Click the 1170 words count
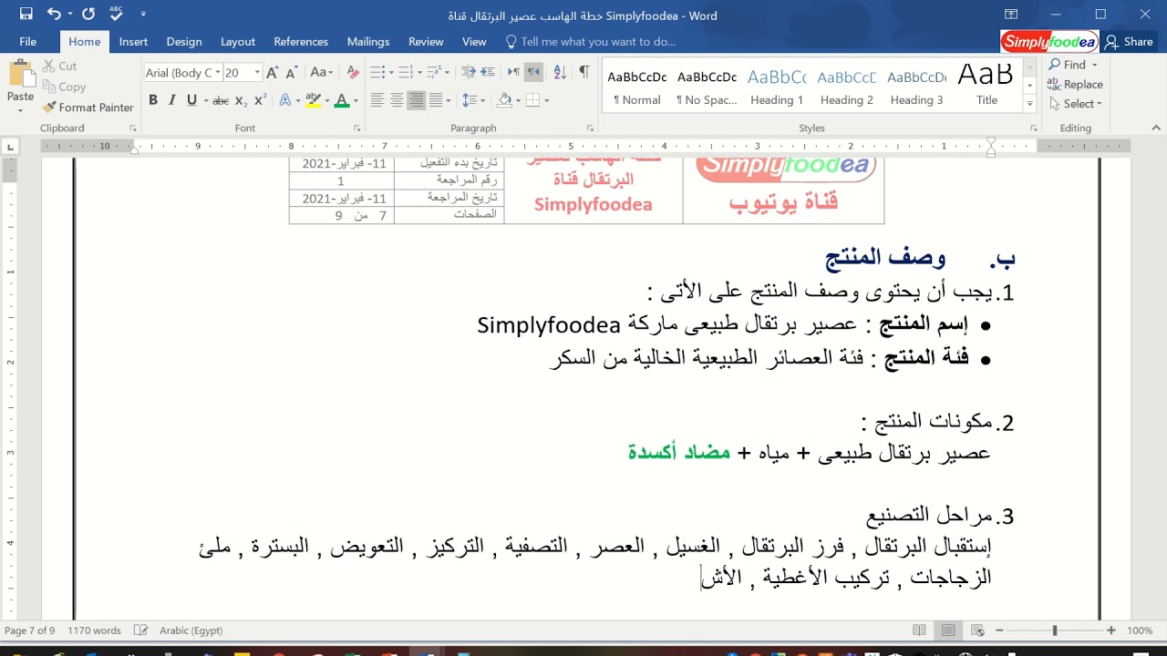Screen dimensions: 1167x656 (94, 630)
